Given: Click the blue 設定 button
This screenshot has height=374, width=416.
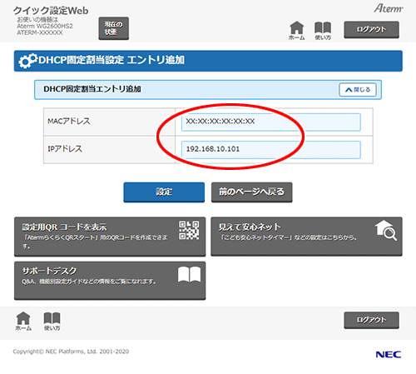Looking at the screenshot, I should (x=164, y=192).
